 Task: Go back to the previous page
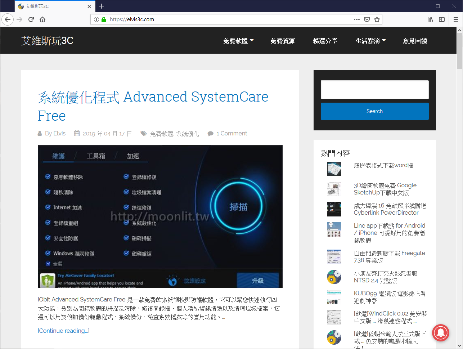click(8, 19)
